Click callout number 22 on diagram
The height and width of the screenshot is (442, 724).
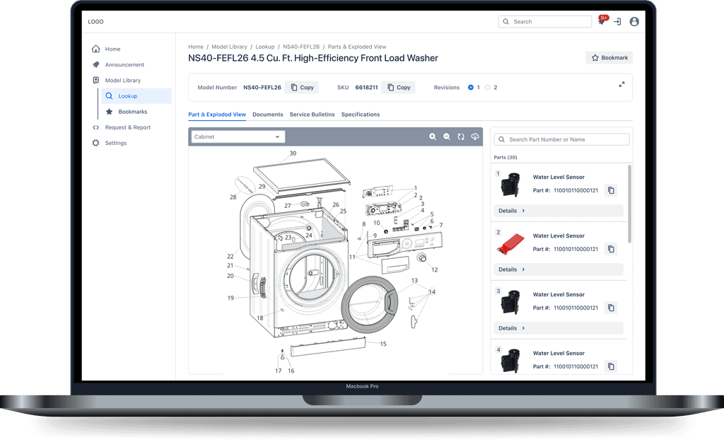point(230,256)
